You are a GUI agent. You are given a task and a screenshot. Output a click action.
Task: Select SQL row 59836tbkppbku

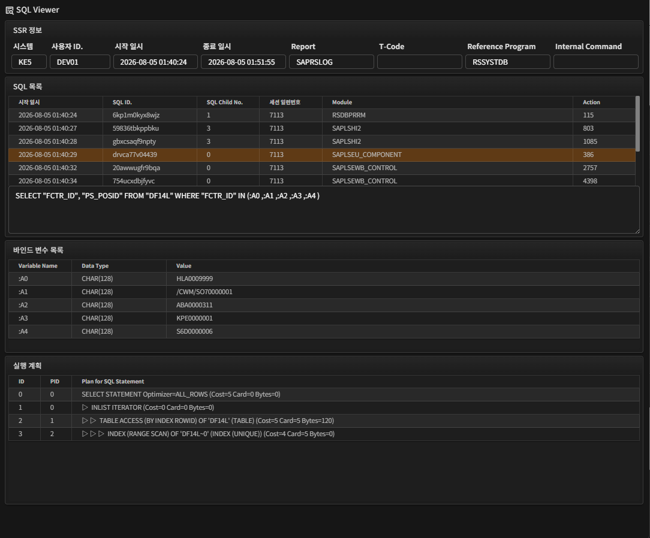321,128
